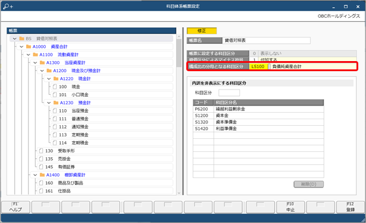Collapse the A1100 流動資産計 node chevron
The height and width of the screenshot is (223, 366).
[x=28, y=55]
